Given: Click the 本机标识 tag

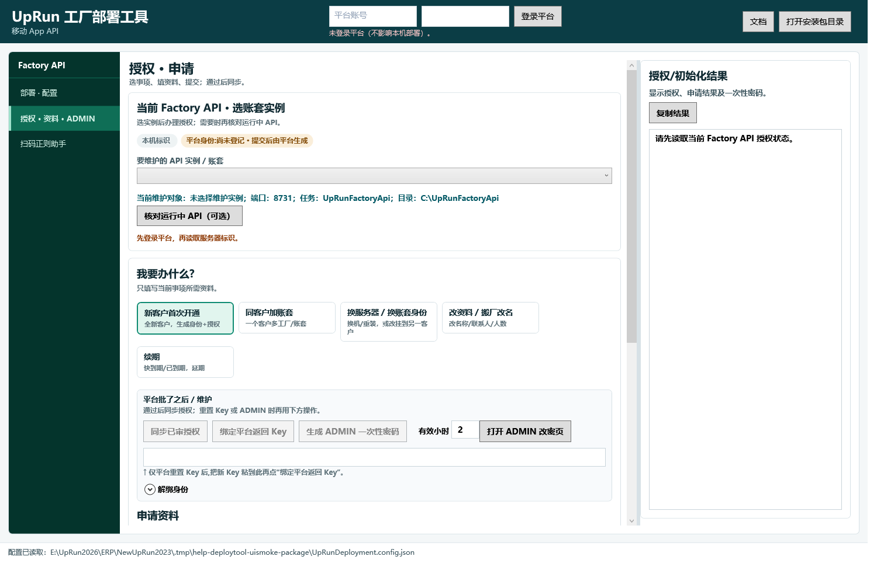Looking at the screenshot, I should pos(156,141).
